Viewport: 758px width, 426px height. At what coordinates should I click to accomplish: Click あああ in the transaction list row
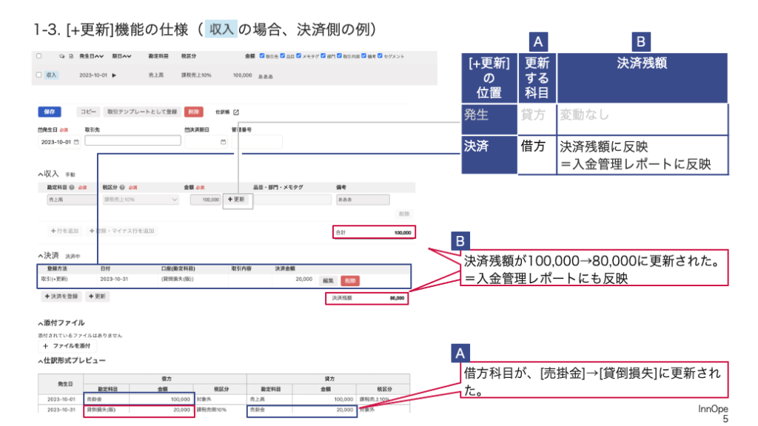tap(266, 76)
